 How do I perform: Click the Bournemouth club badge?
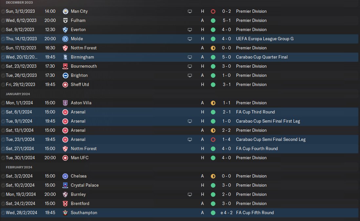point(65,66)
